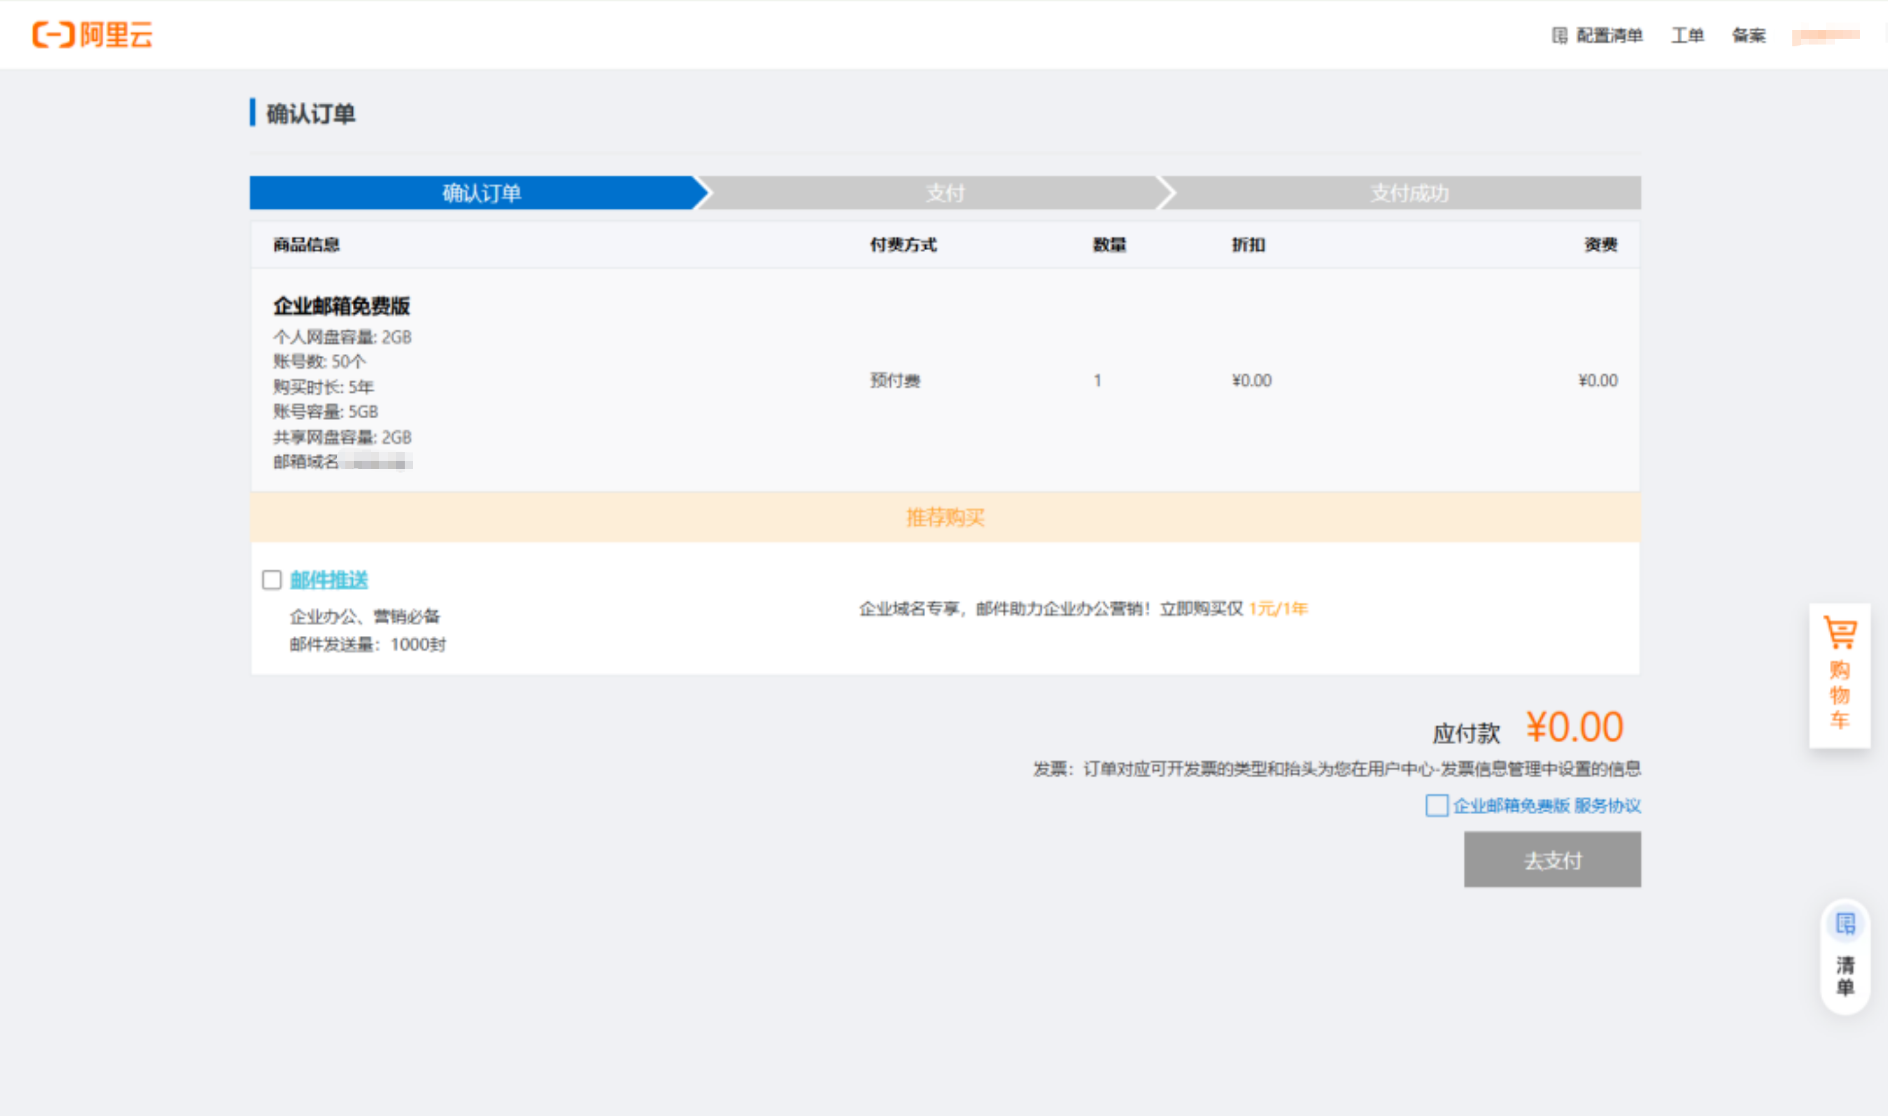Click the 账号容量: 5GB detail line

[326, 411]
